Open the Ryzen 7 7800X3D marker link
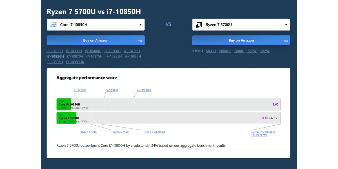 tap(154, 132)
